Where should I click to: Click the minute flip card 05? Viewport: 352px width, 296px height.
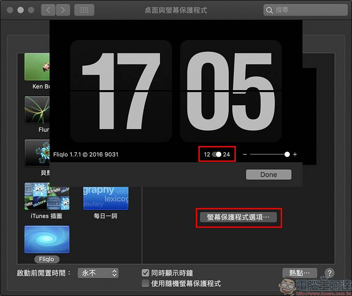coord(231,91)
